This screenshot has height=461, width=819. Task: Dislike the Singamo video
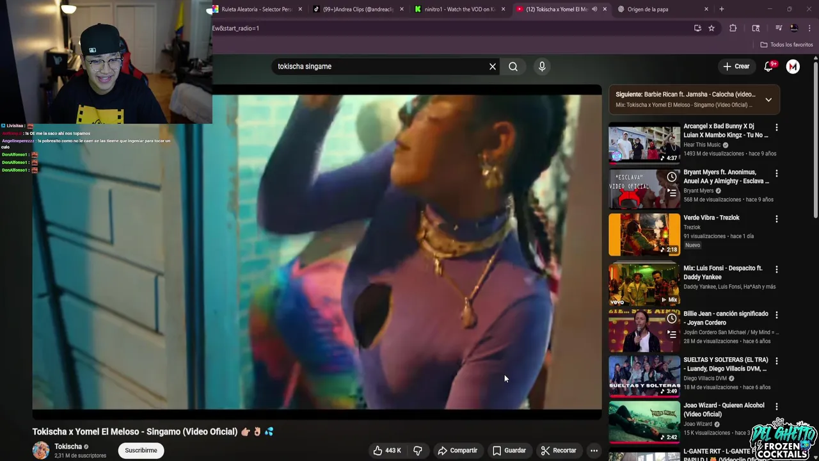(x=418, y=451)
